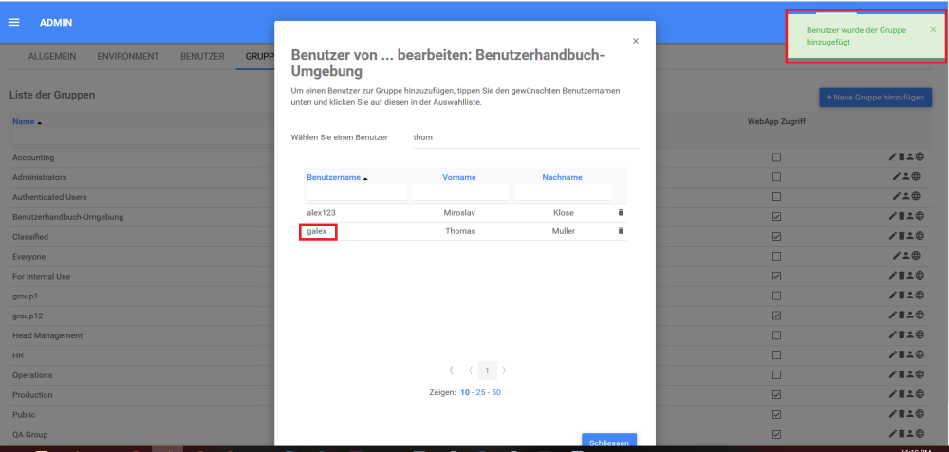Viewport: 949px width, 452px height.
Task: Enable WebApp Zugriff for HR
Action: tap(776, 354)
